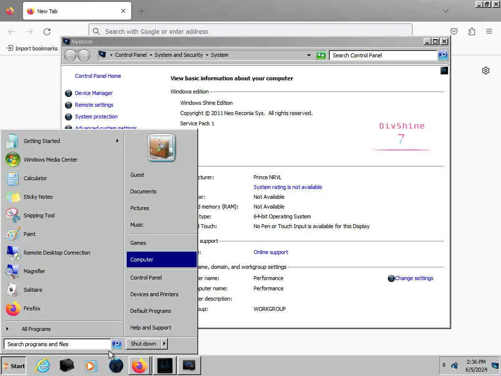Click the taskbar clock

[476, 366]
